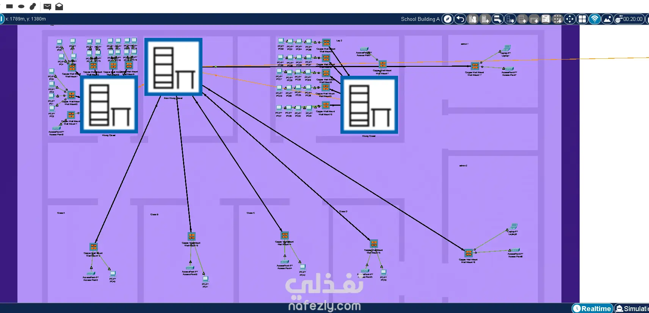Select Laptop1 in admin 1 room
This screenshot has height=313, width=649.
coord(506,49)
